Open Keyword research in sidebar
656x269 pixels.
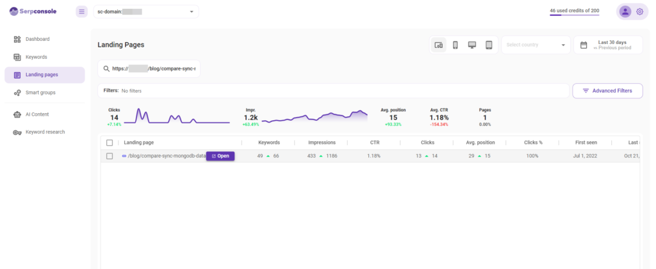click(45, 132)
